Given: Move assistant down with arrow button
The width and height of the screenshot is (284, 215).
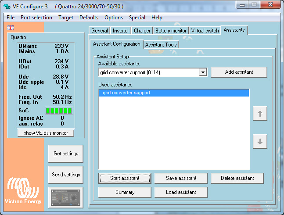Looking at the screenshot, I should pos(260,142).
